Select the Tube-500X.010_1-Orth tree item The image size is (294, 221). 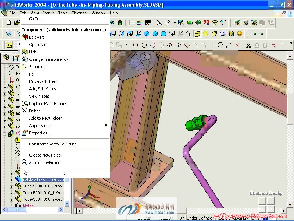click(43, 193)
